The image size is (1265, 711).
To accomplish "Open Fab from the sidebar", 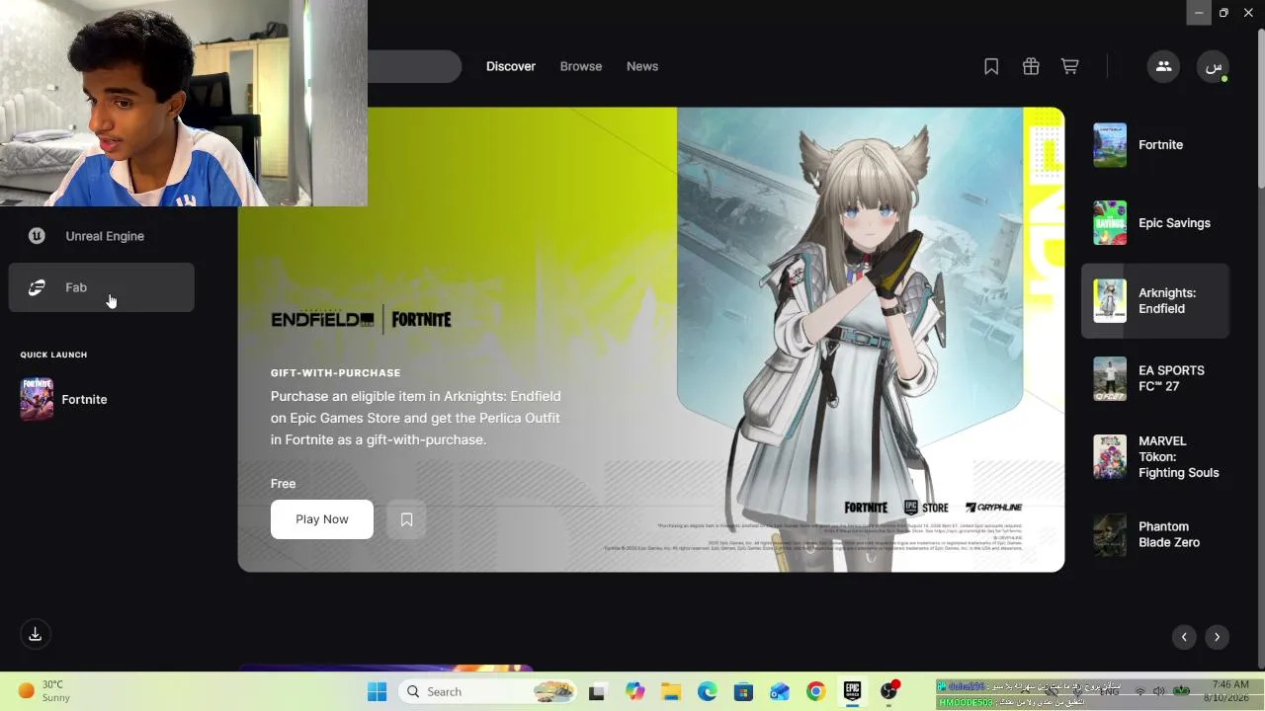I will tap(102, 287).
